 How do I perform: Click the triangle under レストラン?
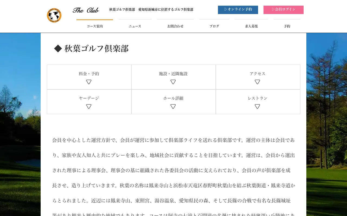(258, 106)
